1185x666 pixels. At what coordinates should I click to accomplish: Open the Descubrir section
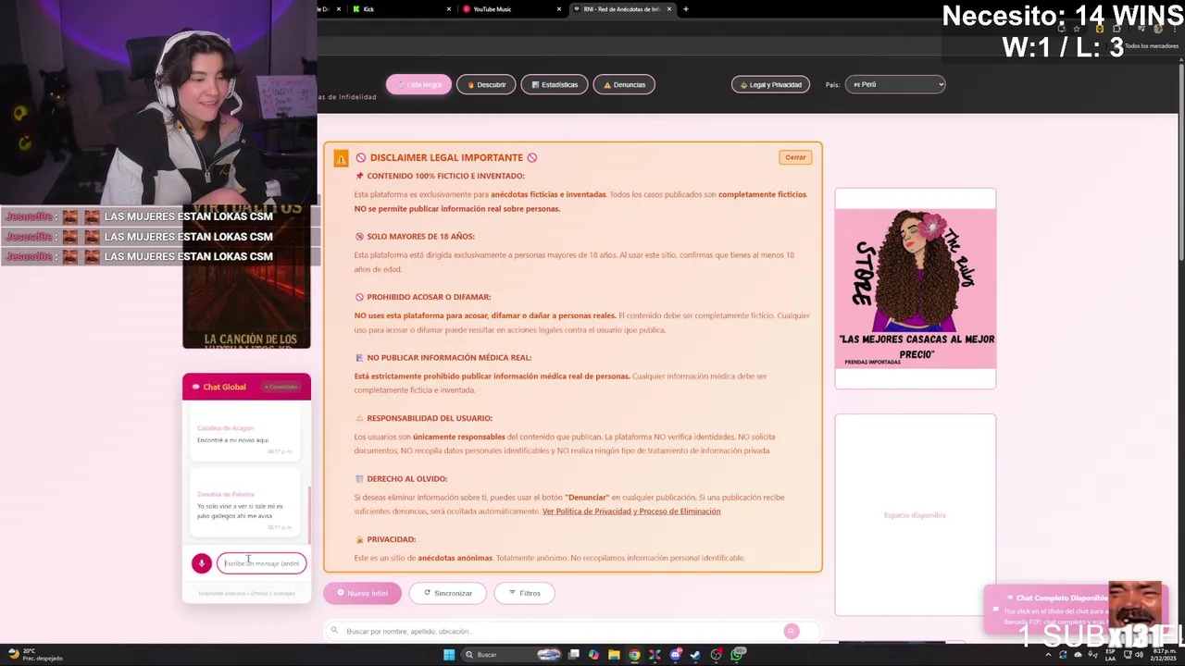tap(486, 84)
